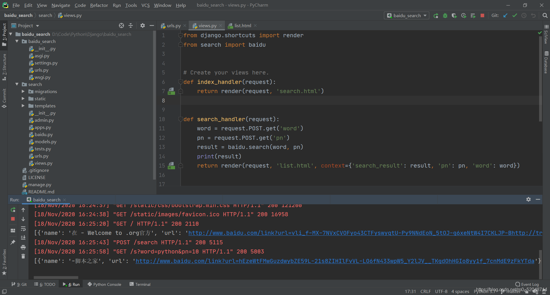Open Run panel settings gear

coord(529,199)
